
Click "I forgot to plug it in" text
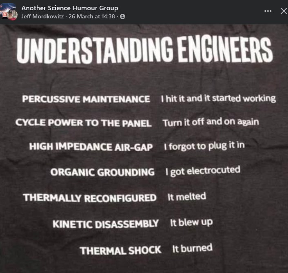[x=204, y=146]
